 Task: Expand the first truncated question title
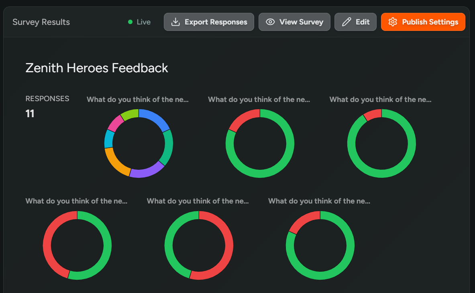138,99
